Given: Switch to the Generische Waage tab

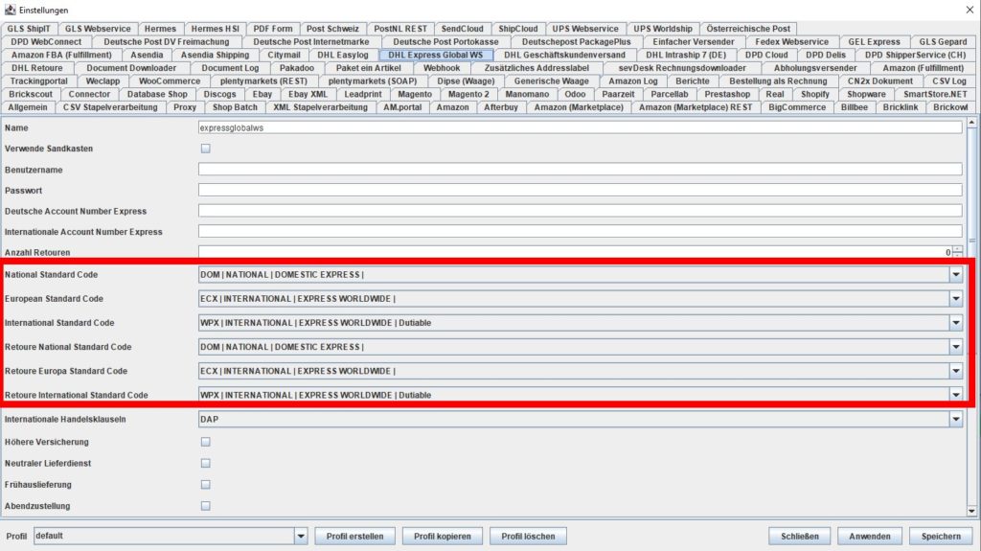Looking at the screenshot, I should tap(551, 80).
